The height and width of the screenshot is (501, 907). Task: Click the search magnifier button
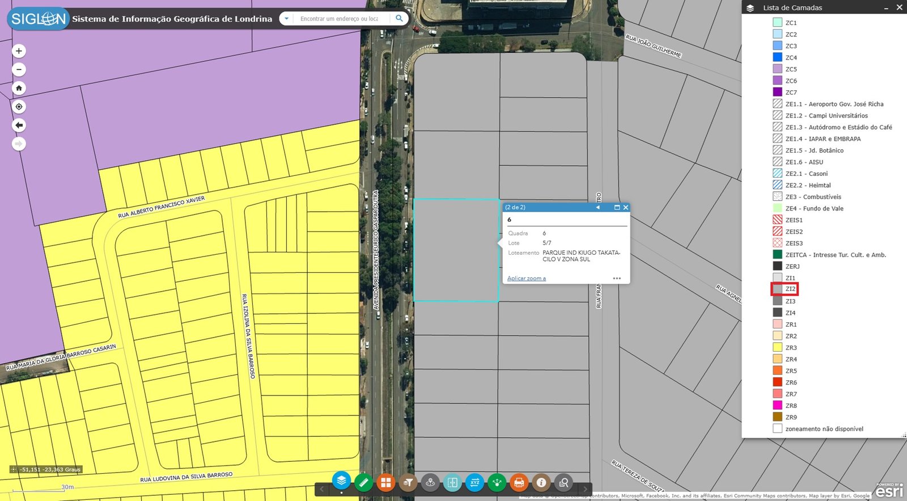(x=399, y=19)
